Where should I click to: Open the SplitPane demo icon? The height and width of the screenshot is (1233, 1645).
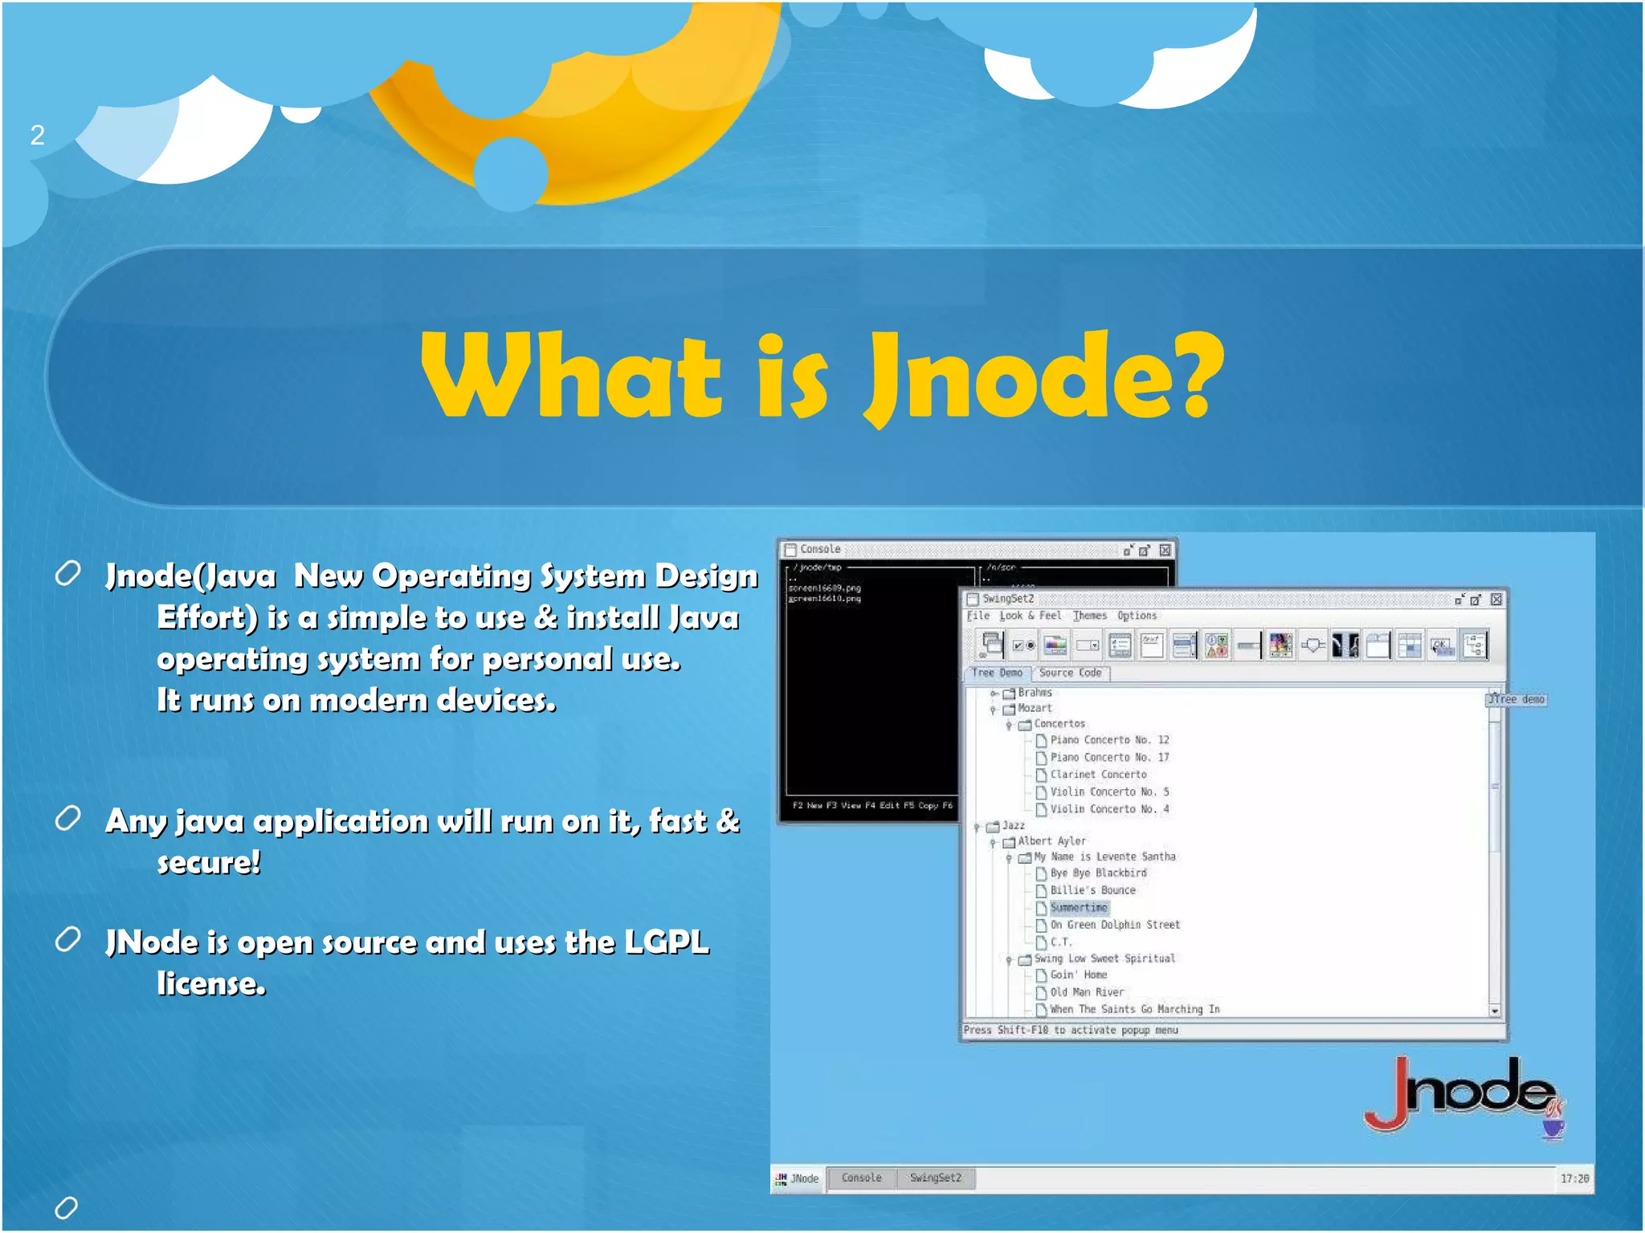click(x=1345, y=645)
